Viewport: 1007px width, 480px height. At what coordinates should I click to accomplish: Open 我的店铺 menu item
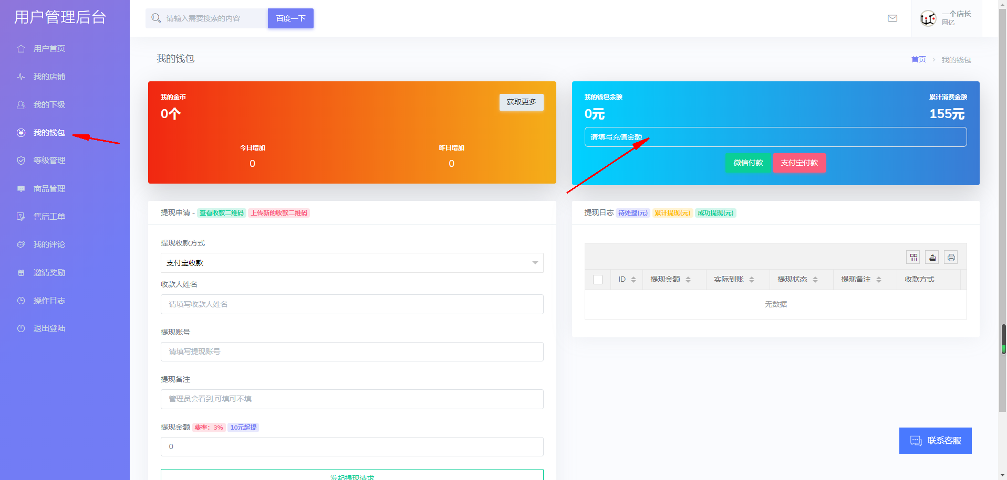point(49,77)
